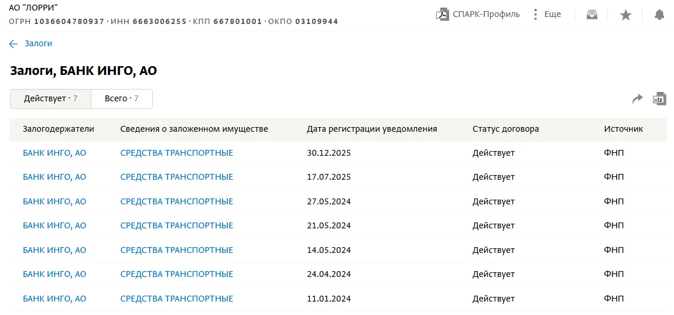
Task: Click the date 27.05.2024
Action: 329,201
